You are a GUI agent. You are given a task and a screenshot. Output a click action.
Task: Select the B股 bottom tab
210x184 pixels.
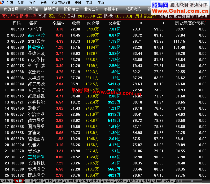(49, 181)
